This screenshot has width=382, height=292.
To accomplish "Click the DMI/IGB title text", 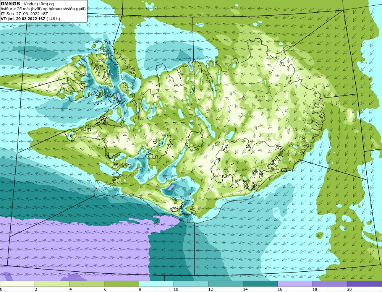I will 10,4.
